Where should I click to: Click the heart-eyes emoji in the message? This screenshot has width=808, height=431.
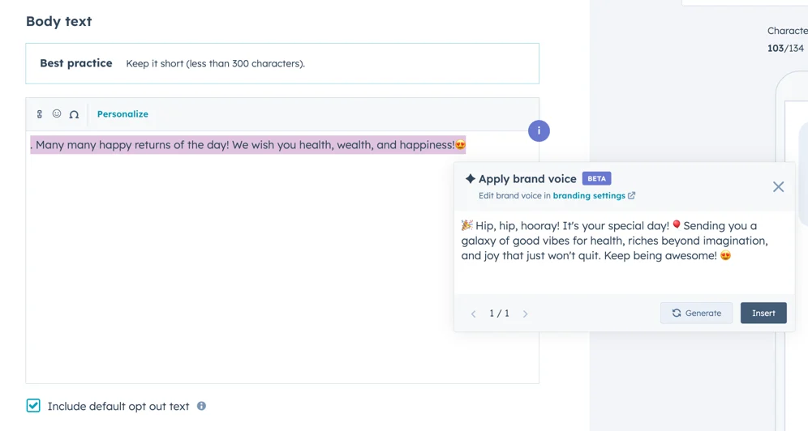[x=460, y=145]
